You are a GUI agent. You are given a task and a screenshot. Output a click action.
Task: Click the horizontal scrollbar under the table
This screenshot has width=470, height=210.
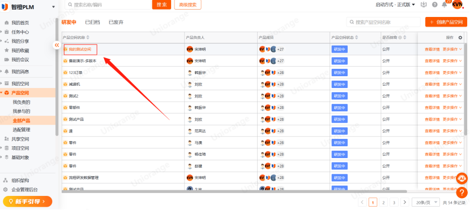click(234, 191)
